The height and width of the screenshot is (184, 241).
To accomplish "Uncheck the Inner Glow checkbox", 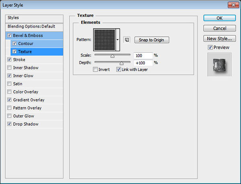I will point(9,76).
